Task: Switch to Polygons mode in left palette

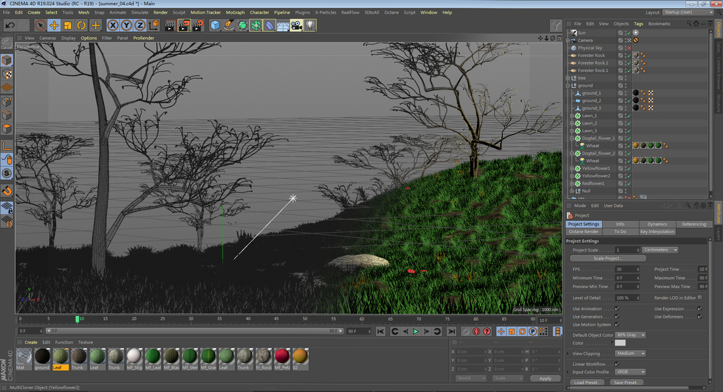Action: pos(7,129)
